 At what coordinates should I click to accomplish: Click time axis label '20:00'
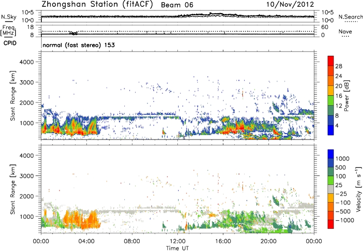[x=268, y=241]
